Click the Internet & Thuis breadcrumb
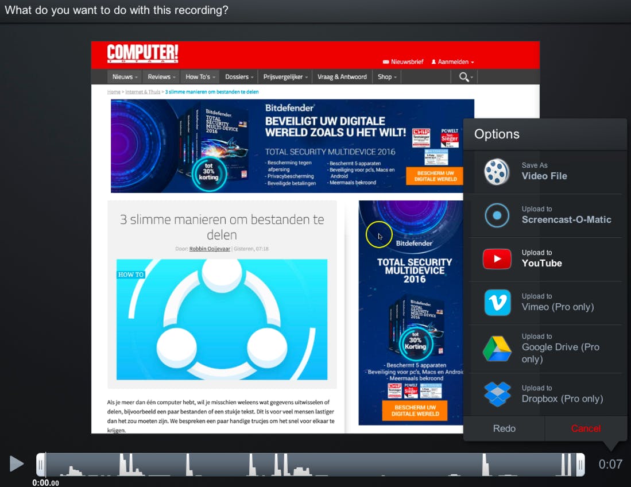The height and width of the screenshot is (487, 631). (x=142, y=92)
